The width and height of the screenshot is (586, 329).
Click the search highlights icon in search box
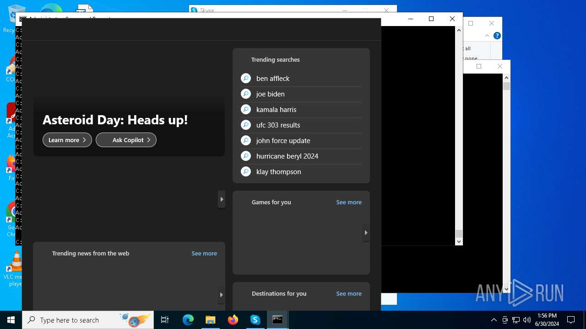pos(135,320)
